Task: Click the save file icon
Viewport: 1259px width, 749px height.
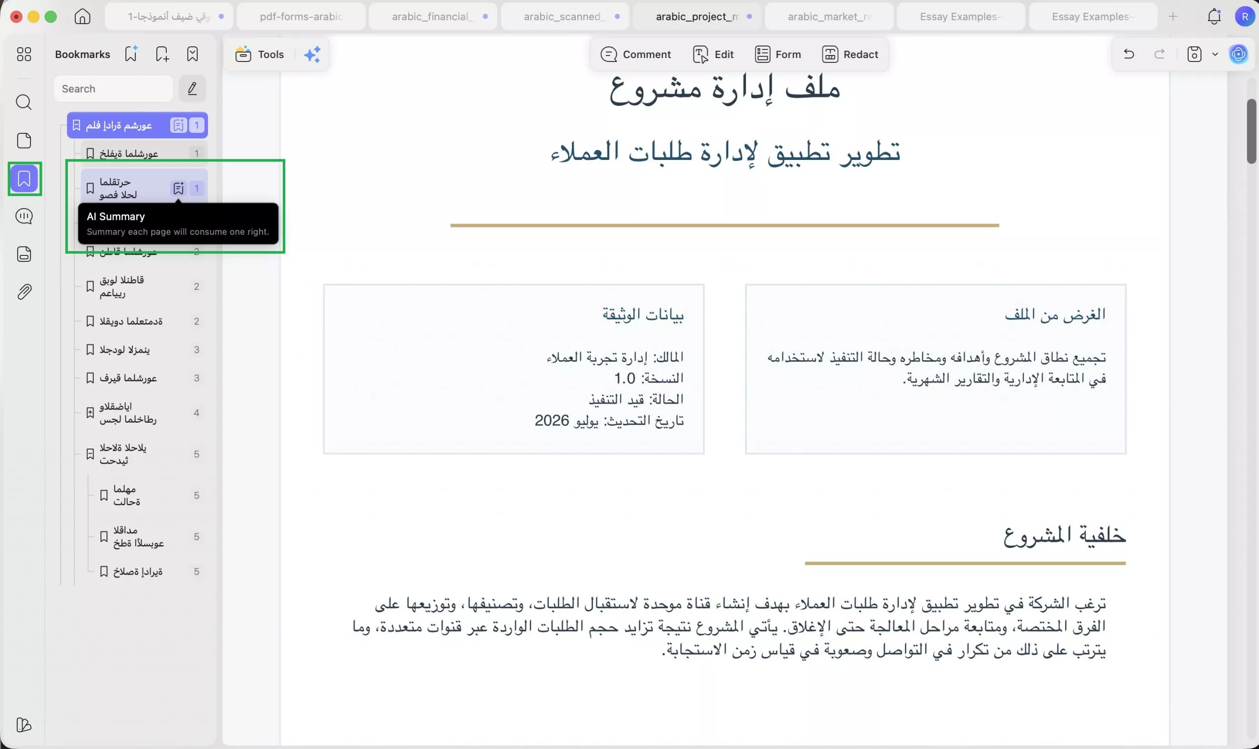Action: [1194, 54]
